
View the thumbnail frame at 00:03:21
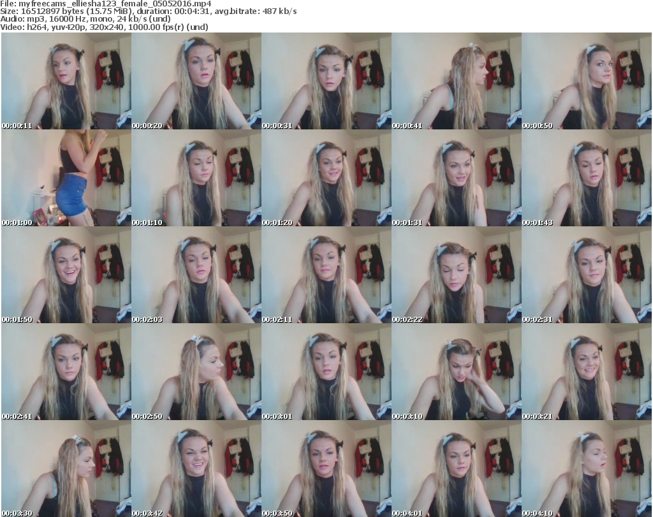[x=587, y=372]
